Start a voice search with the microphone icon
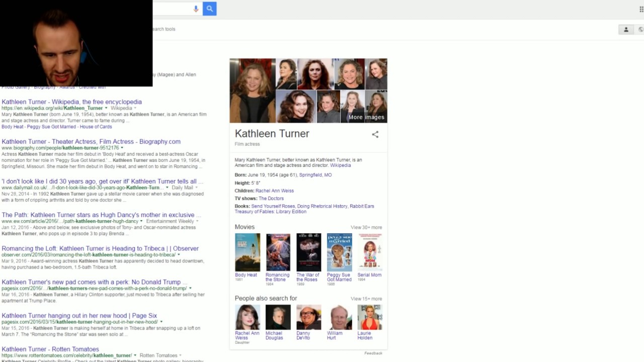 (196, 9)
